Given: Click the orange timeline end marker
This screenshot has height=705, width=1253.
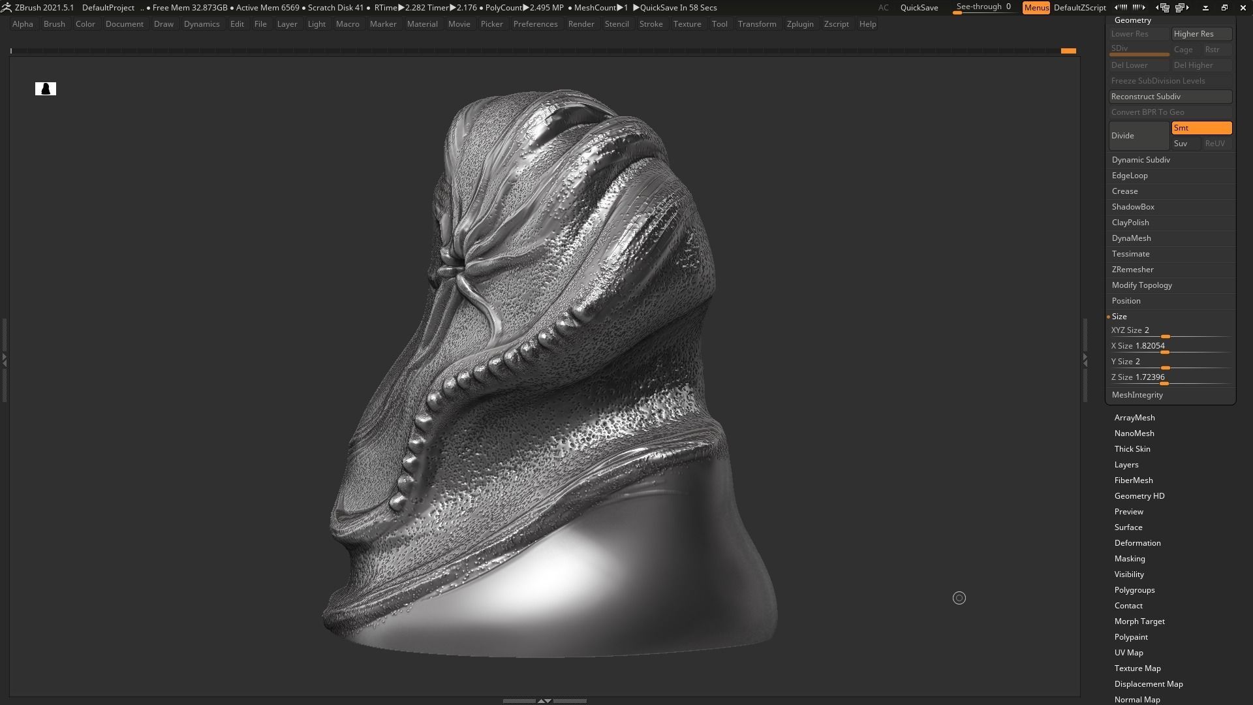Looking at the screenshot, I should (1068, 50).
